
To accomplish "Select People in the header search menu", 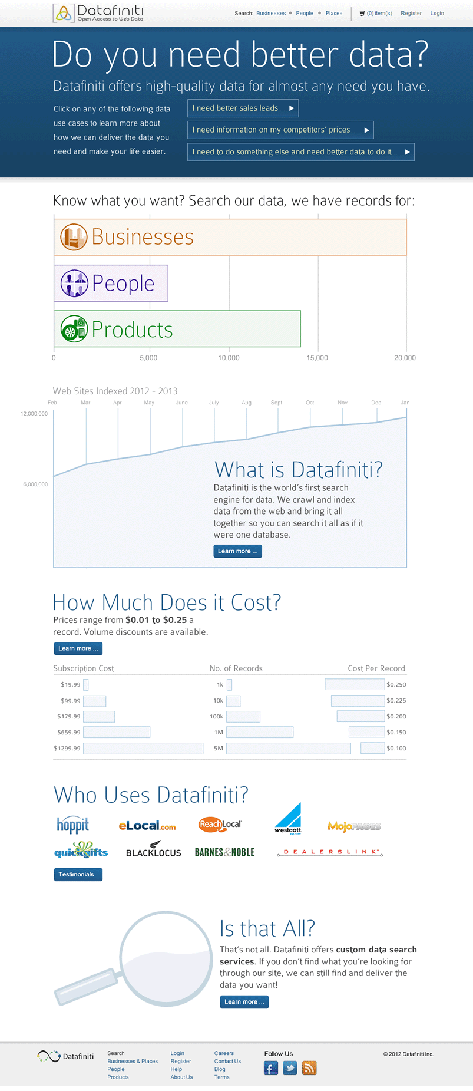I will (x=305, y=13).
